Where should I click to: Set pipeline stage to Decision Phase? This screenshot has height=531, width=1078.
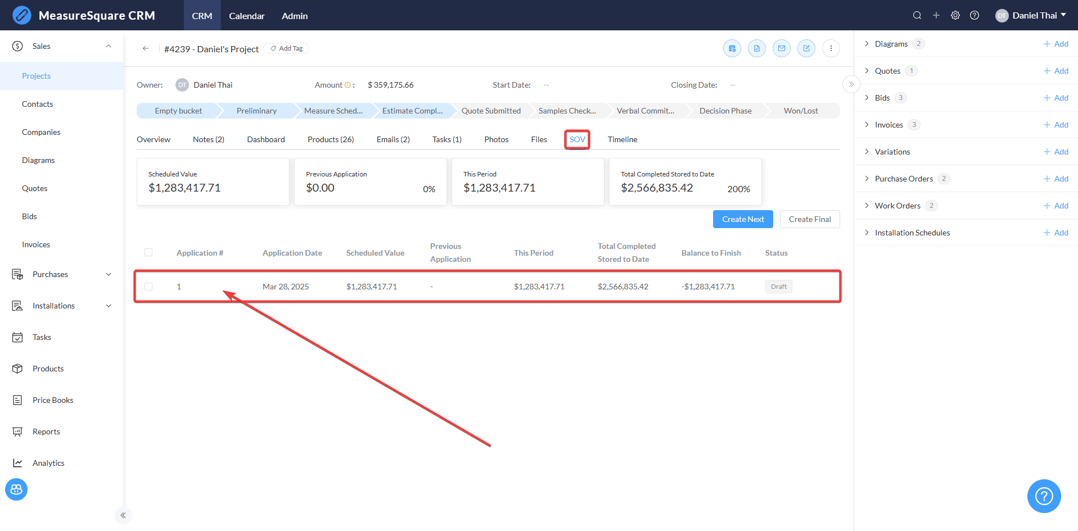[x=725, y=111]
